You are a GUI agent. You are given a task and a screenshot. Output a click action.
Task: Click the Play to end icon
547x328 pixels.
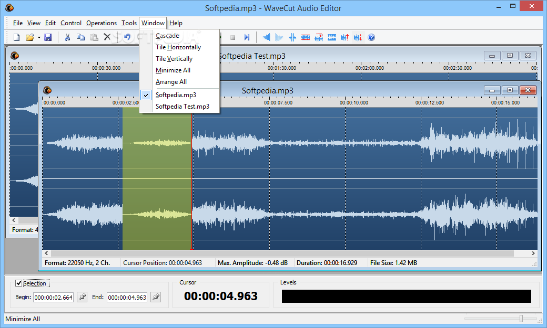click(247, 37)
